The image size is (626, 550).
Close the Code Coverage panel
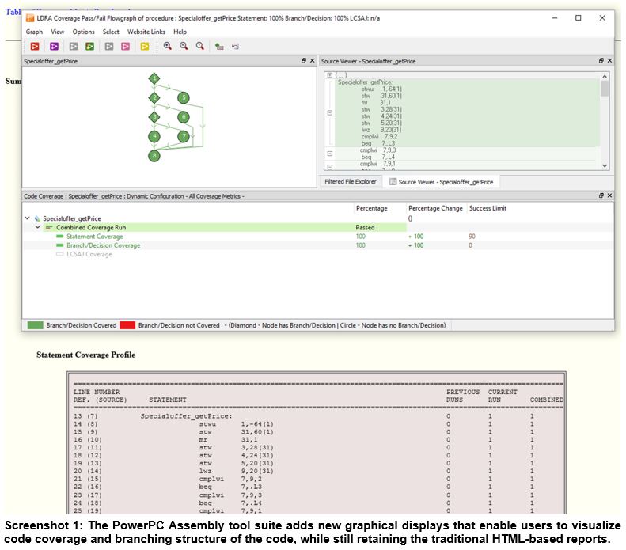pos(609,195)
